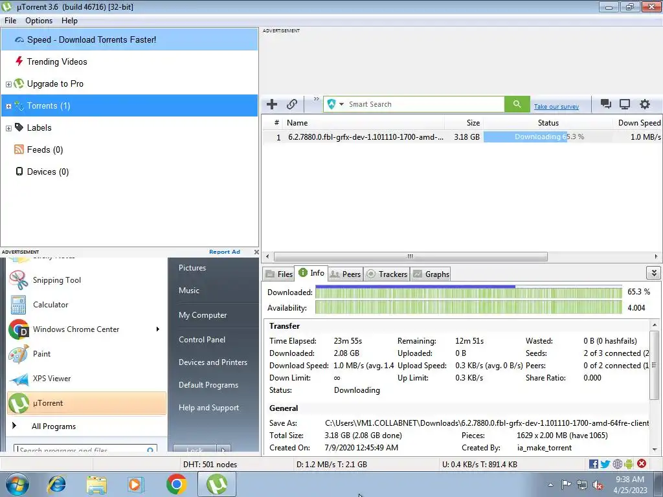Select Trending Videos in sidebar
The width and height of the screenshot is (663, 497).
129,61
